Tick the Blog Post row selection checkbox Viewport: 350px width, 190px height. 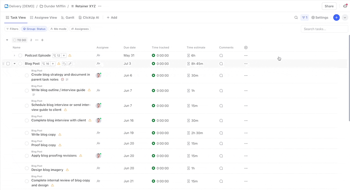8,64
